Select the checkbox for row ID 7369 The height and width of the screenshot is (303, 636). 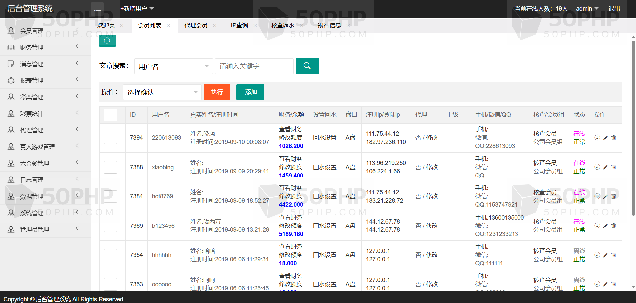110,226
